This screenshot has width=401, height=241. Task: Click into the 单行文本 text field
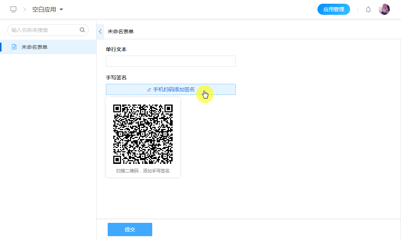[x=170, y=61]
